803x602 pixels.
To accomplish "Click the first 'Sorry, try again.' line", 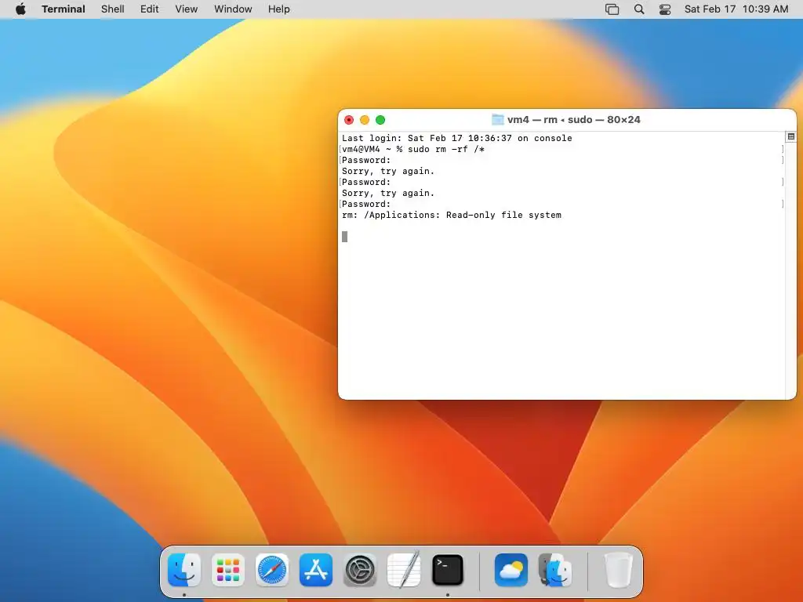I will coord(388,172).
